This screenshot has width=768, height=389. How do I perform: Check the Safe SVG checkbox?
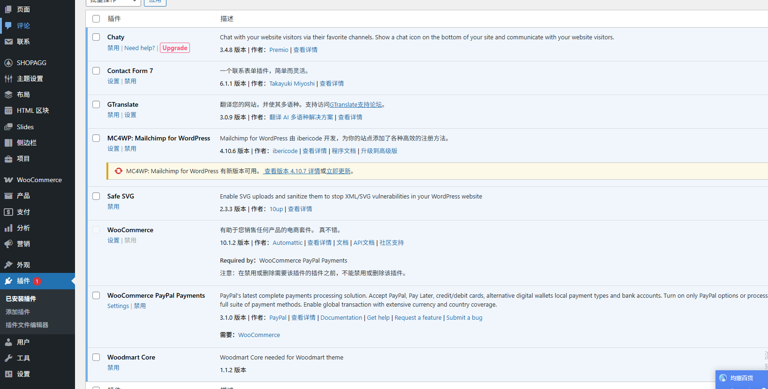click(96, 196)
